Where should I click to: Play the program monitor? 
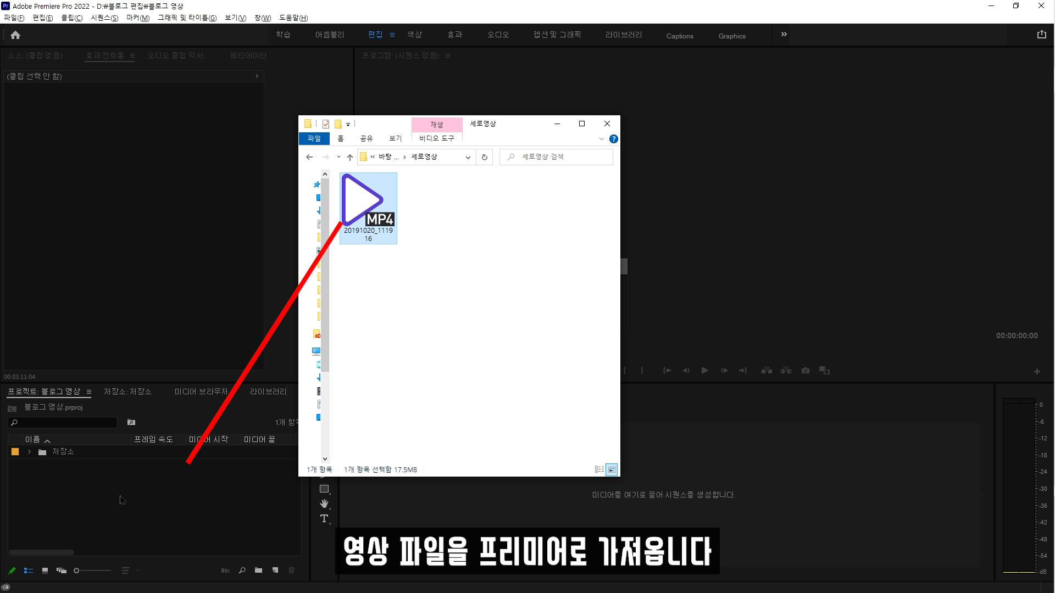(x=704, y=371)
